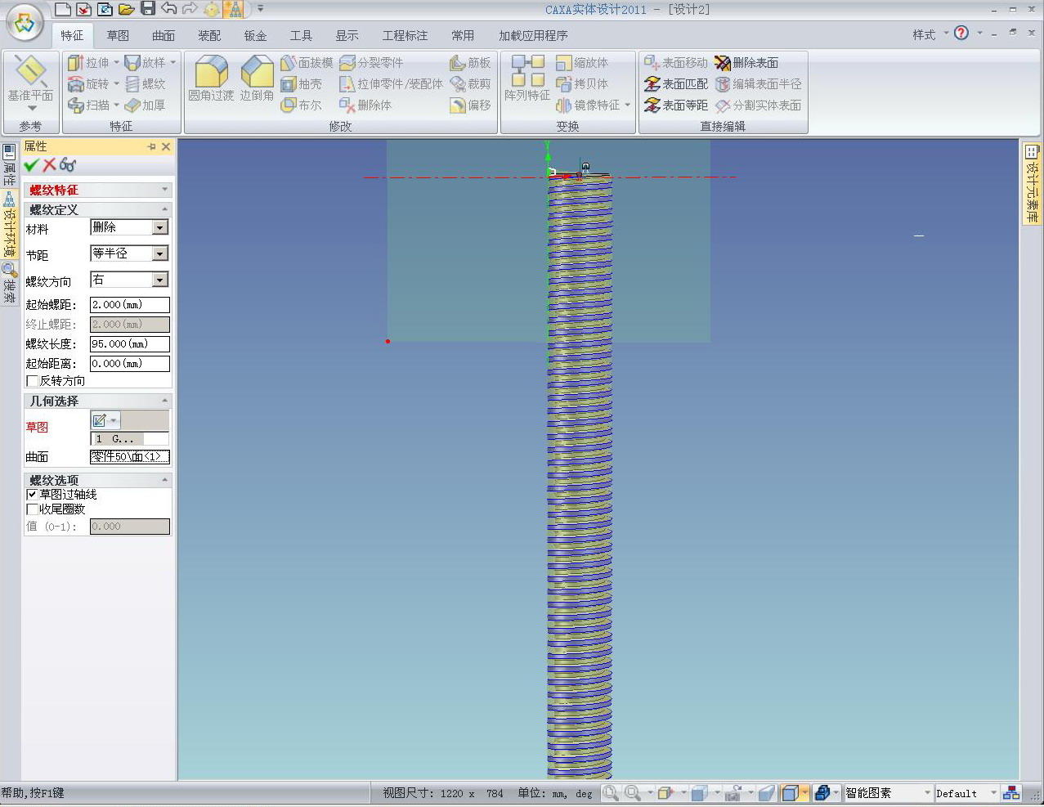Click the 抽壳 shell tool
The width and height of the screenshot is (1044, 807).
coord(301,84)
